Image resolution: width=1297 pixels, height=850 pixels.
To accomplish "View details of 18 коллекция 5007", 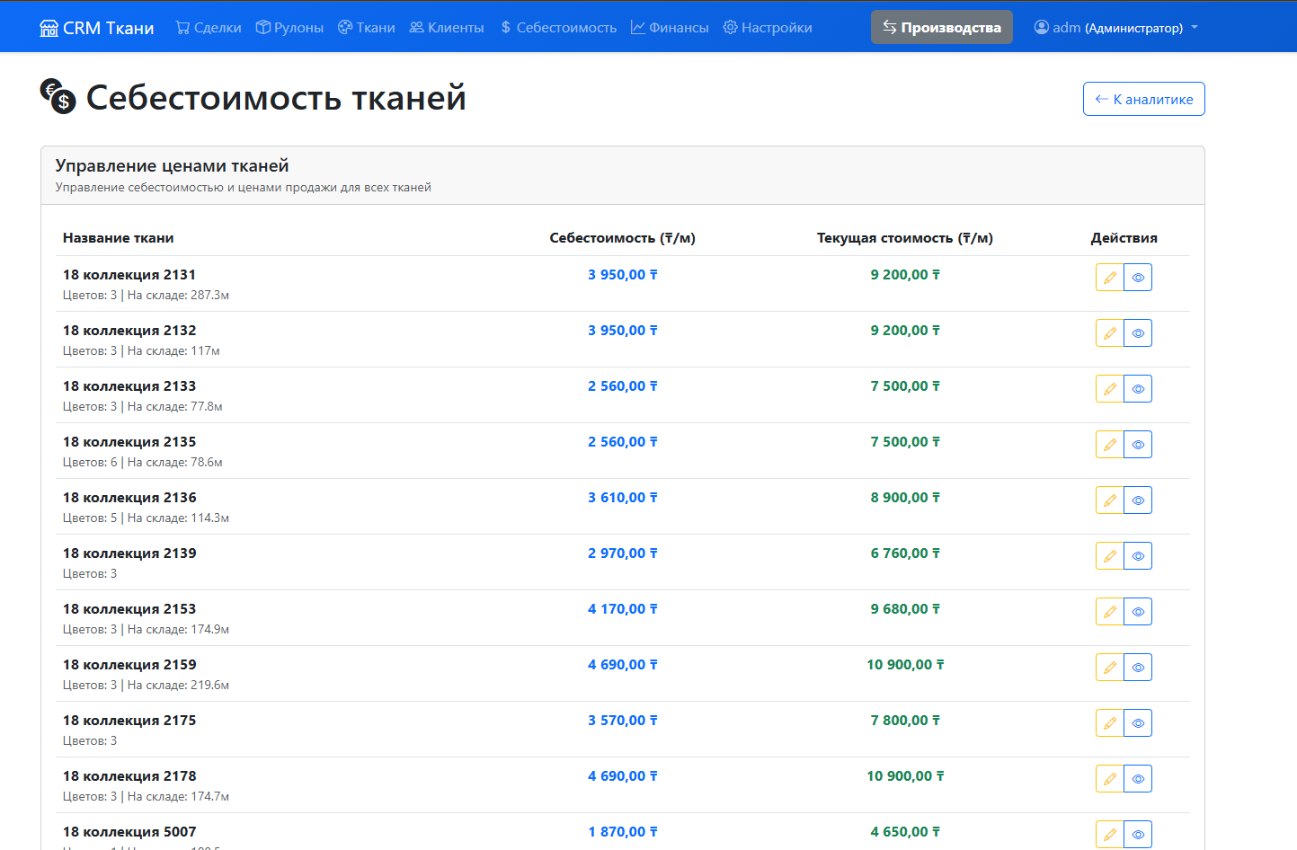I will [x=1138, y=835].
